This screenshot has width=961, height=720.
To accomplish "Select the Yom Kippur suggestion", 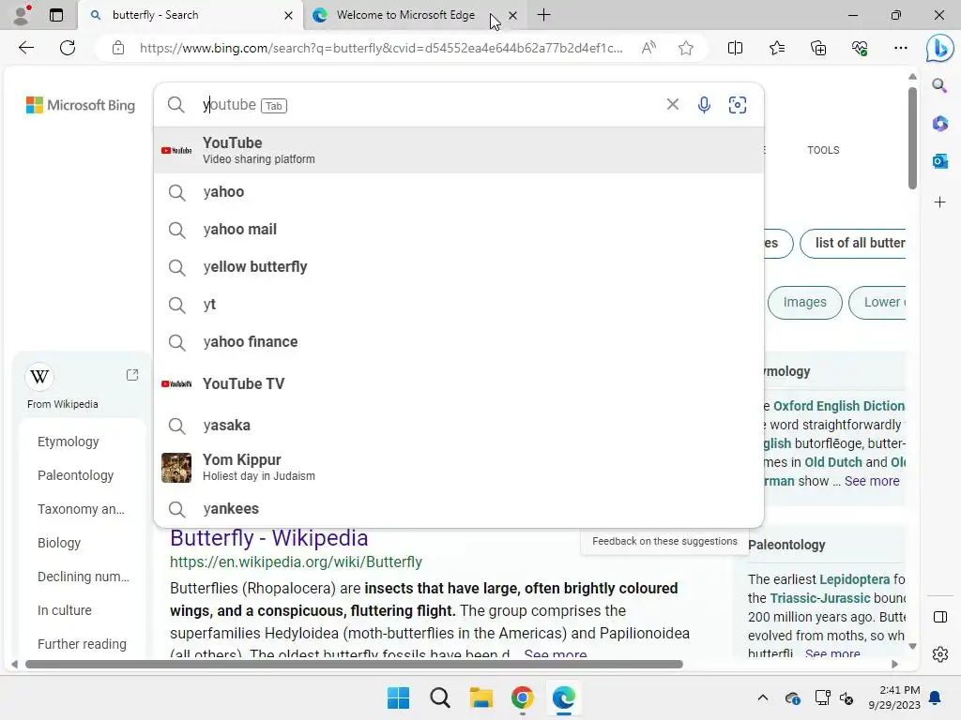I will click(458, 467).
